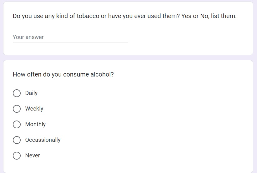Choose the Monthly radio circle
257x173 pixels.
pyautogui.click(x=17, y=124)
